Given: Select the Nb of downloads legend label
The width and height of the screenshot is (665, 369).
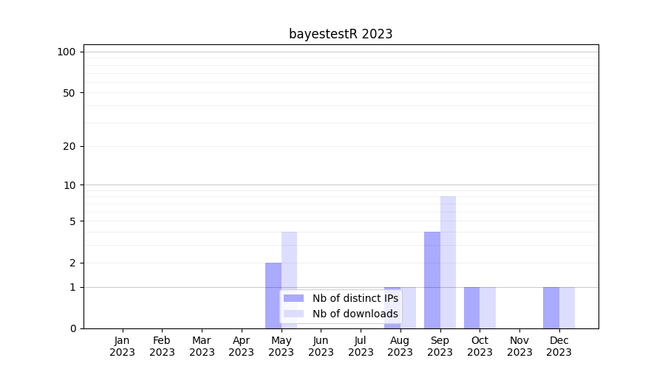Looking at the screenshot, I should pyautogui.click(x=355, y=314).
